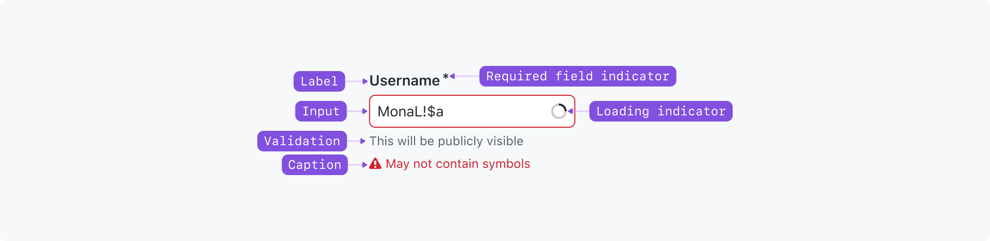Click the "May not contain symbols" error message
Screen dimensions: 990x241
click(458, 164)
